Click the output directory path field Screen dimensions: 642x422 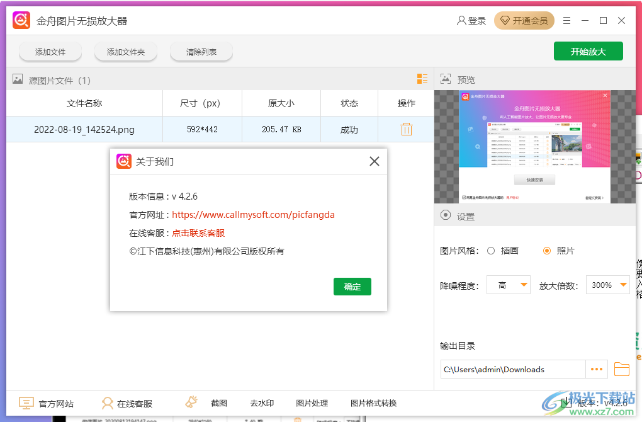point(513,369)
